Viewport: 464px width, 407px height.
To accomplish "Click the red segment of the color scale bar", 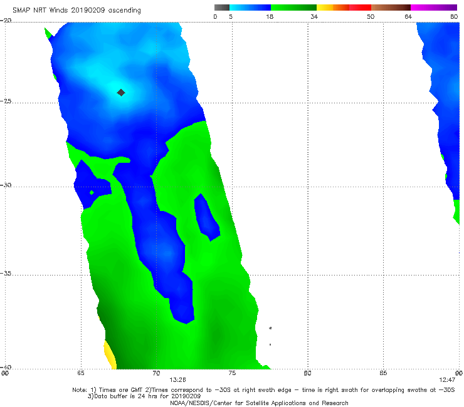I will pos(360,8).
